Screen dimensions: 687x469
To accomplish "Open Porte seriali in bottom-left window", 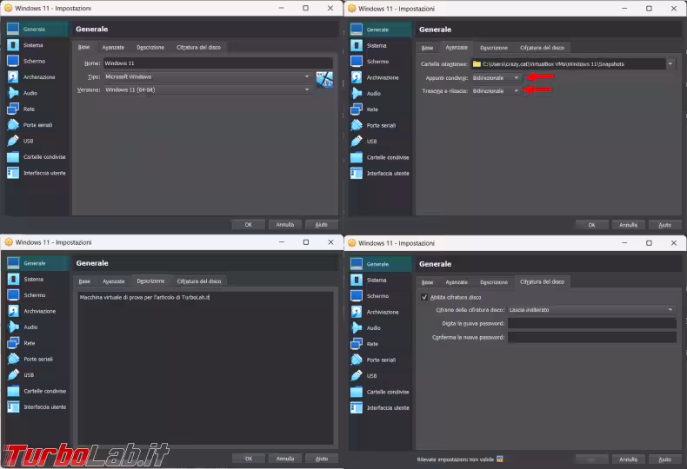I will point(37,360).
